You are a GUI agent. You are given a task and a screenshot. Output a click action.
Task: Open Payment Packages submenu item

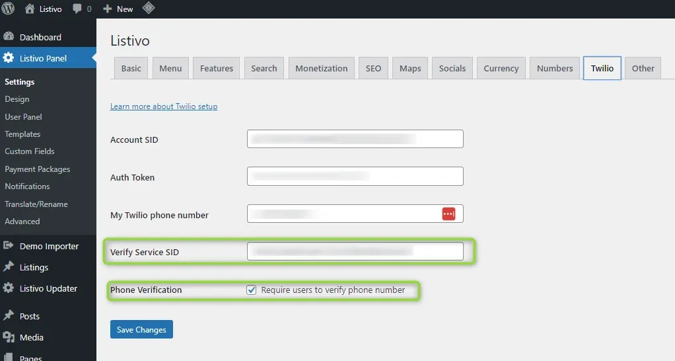pos(38,169)
